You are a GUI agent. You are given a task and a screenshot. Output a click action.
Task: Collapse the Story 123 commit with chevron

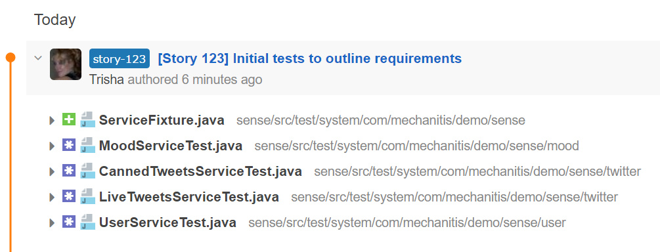click(38, 58)
